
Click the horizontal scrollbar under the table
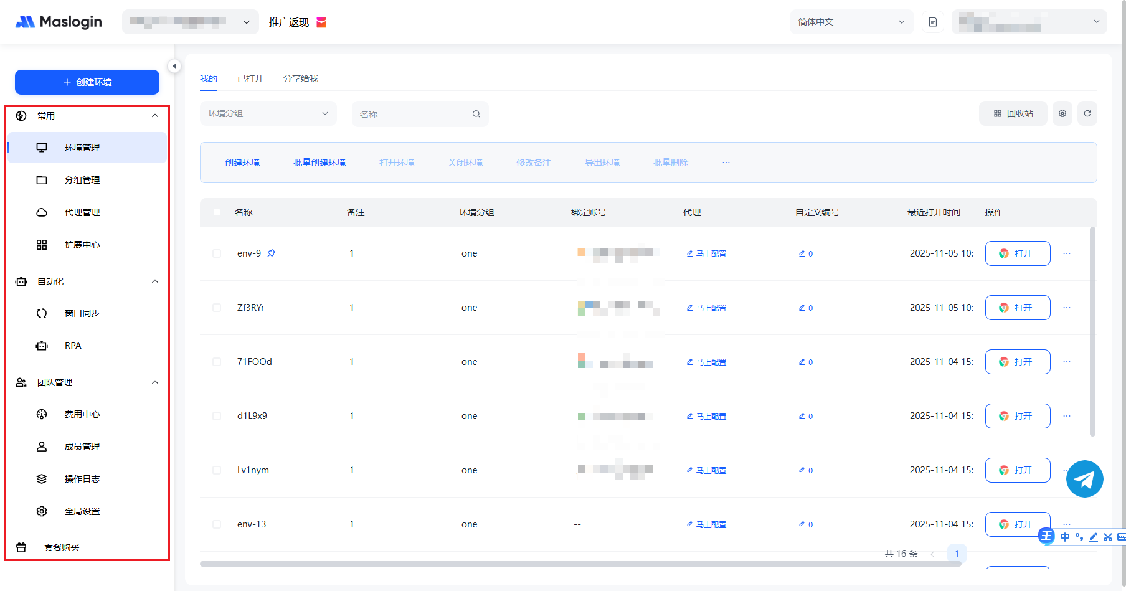pyautogui.click(x=579, y=564)
